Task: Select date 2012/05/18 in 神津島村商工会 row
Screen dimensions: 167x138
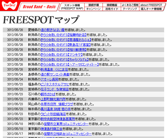Action: click(x=15, y=129)
